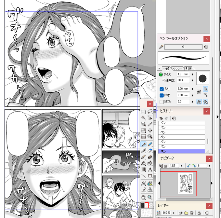The height and width of the screenshot is (218, 221).
Task: Toggle the stroke-speed taper button
Action: 199,92
